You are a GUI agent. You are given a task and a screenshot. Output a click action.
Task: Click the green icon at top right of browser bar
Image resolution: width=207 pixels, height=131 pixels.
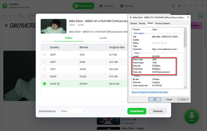pos(201,15)
